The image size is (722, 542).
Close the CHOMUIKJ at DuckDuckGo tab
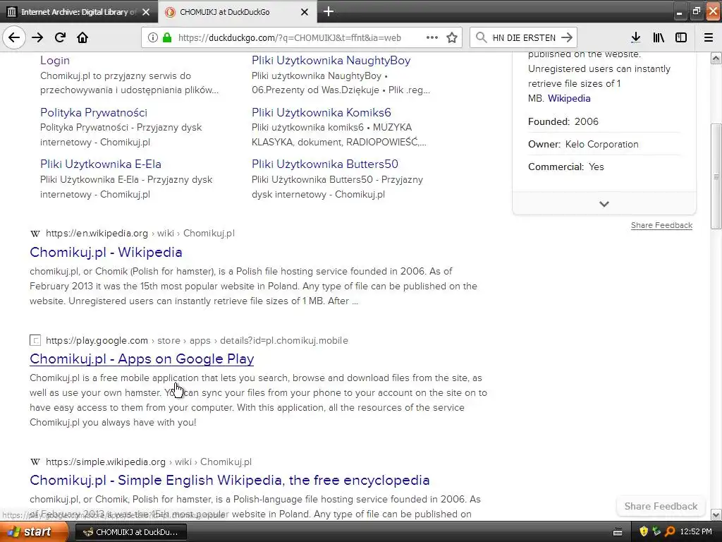305,12
